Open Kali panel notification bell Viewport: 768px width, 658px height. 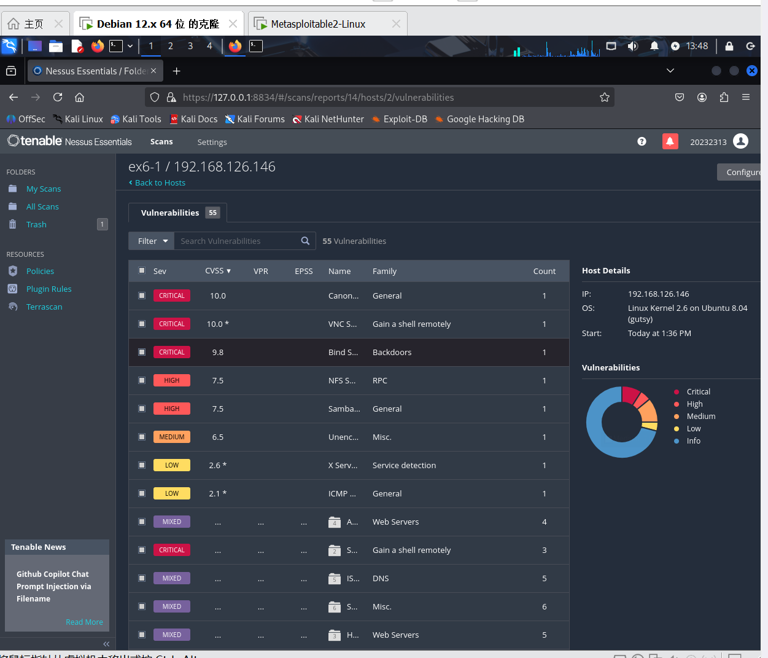(x=654, y=46)
